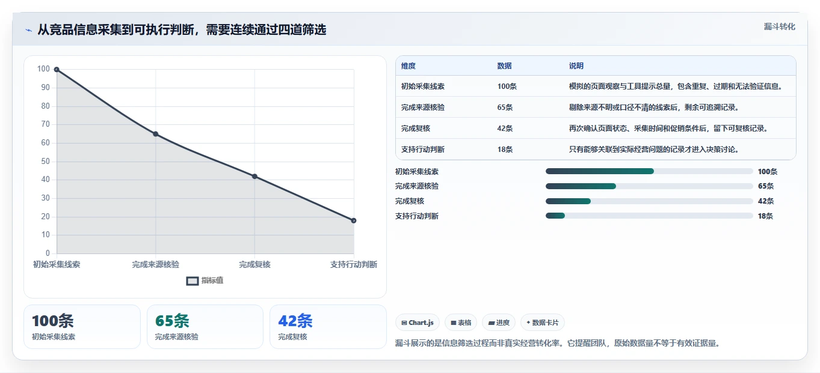Click the heading 从竞品信息采集到可执行判断
This screenshot has height=373, width=820.
tap(182, 30)
